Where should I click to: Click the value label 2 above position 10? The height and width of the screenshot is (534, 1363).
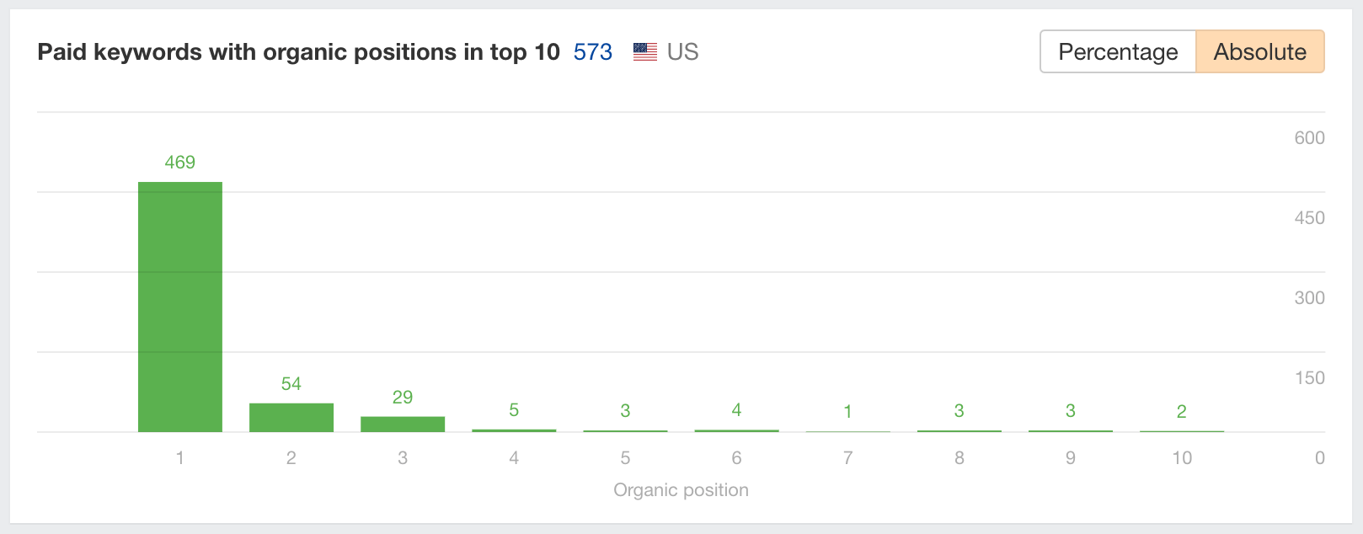1181,411
